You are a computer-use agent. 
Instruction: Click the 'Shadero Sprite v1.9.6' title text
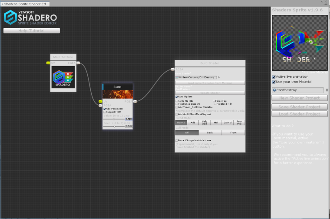pos(297,10)
